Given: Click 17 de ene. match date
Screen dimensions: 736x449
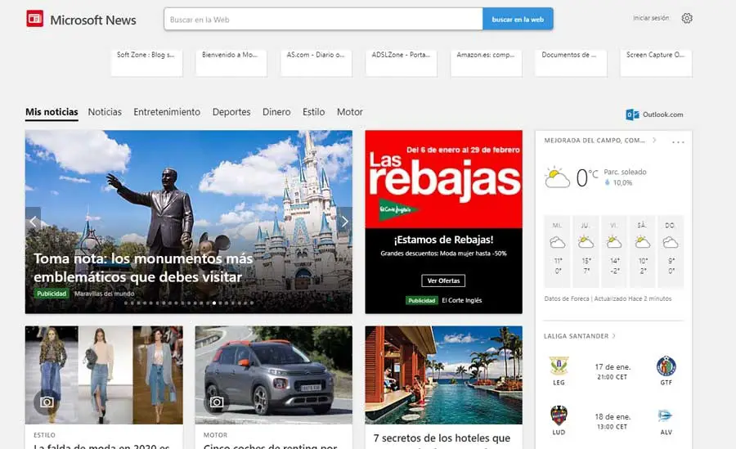Looking at the screenshot, I should coord(613,367).
